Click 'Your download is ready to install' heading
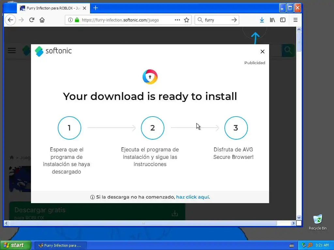 pyautogui.click(x=150, y=96)
